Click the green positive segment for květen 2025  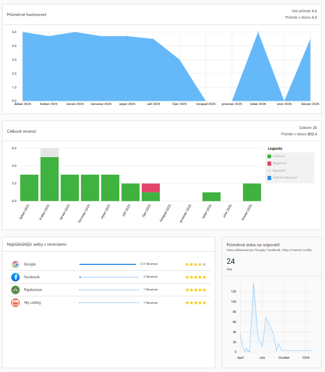pyautogui.click(x=50, y=179)
